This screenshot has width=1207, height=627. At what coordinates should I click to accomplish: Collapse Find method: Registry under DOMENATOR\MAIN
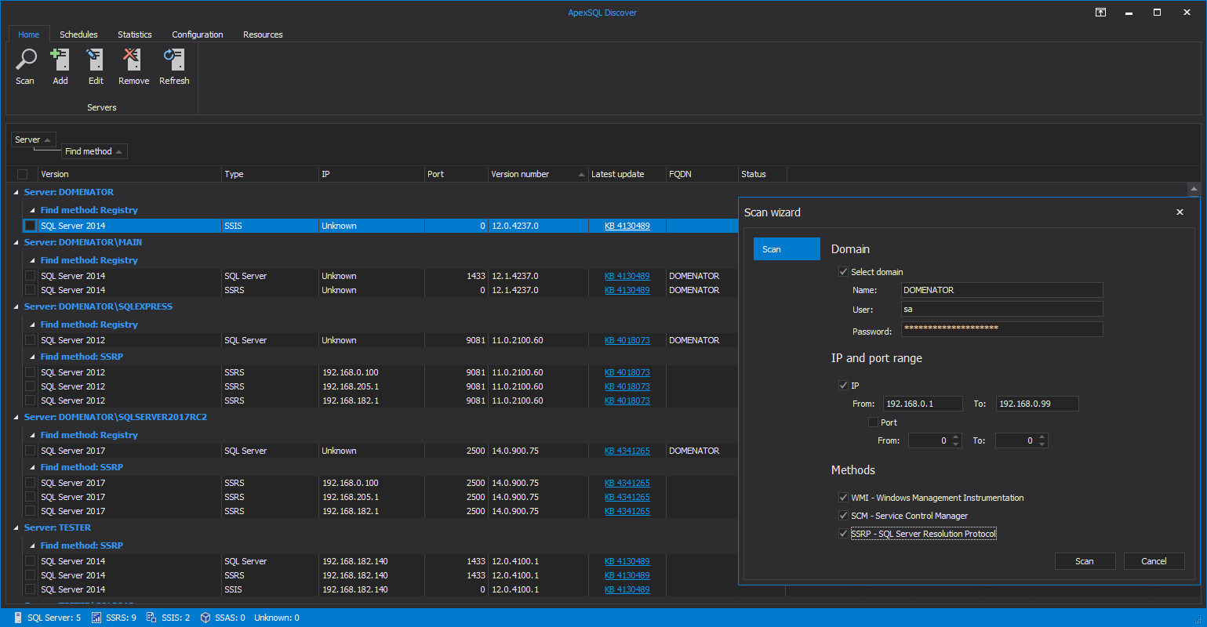click(32, 260)
